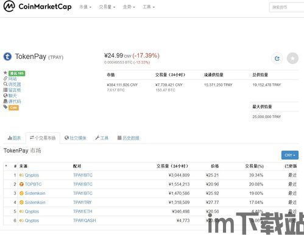Click Qryptos icon in row 1
This screenshot has width=304, height=235.
tap(21, 175)
